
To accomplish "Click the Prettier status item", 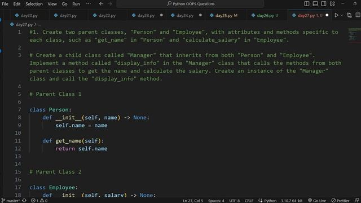I will coord(340,201).
